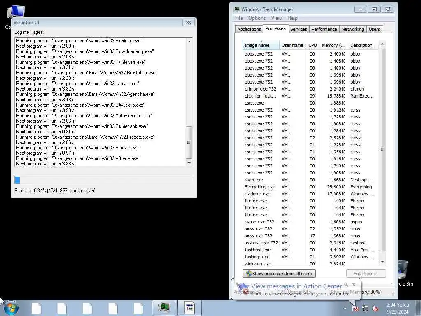Click log line Worm.Win32.VB.adv.exe
Screen dimensions: 421x316
tap(79, 158)
